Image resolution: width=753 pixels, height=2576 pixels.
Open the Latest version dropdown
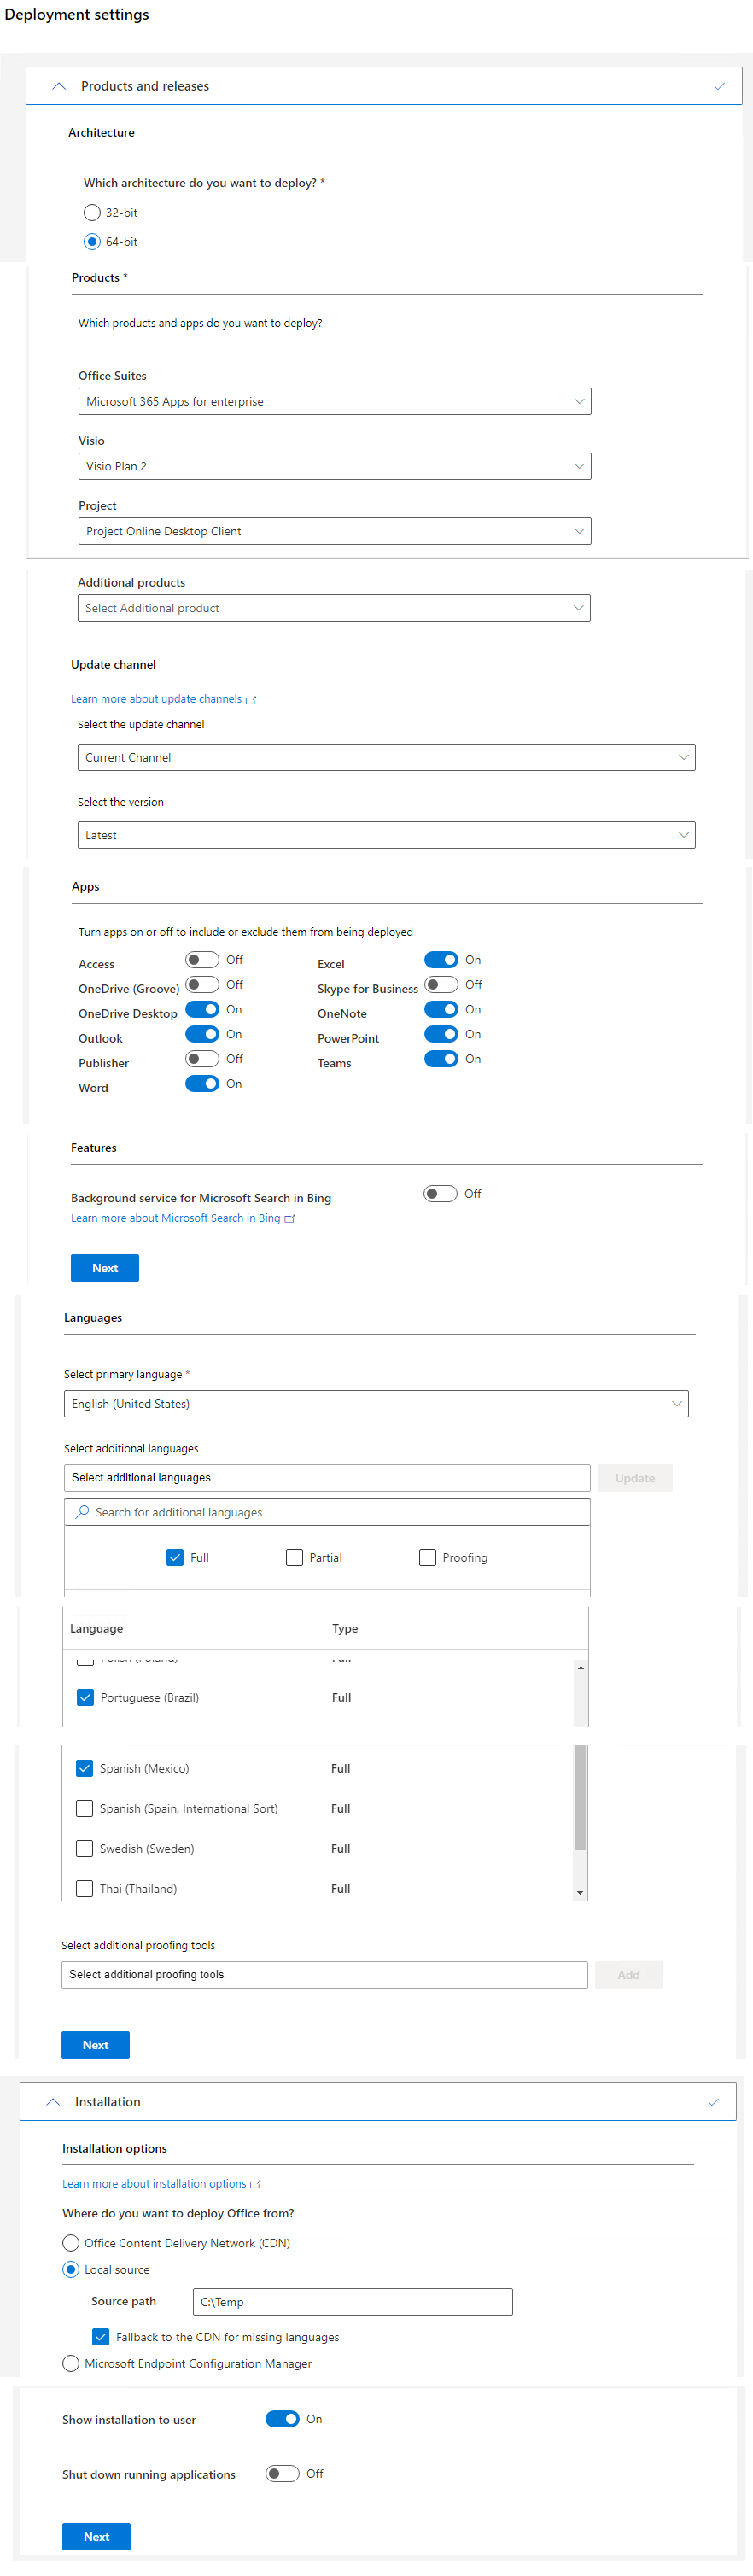point(386,835)
